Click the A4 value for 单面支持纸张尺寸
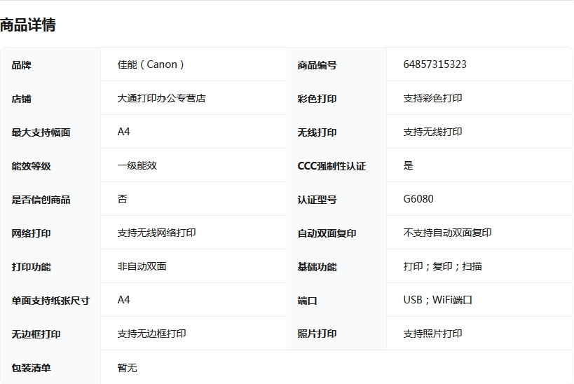The width and height of the screenshot is (574, 384). (124, 300)
